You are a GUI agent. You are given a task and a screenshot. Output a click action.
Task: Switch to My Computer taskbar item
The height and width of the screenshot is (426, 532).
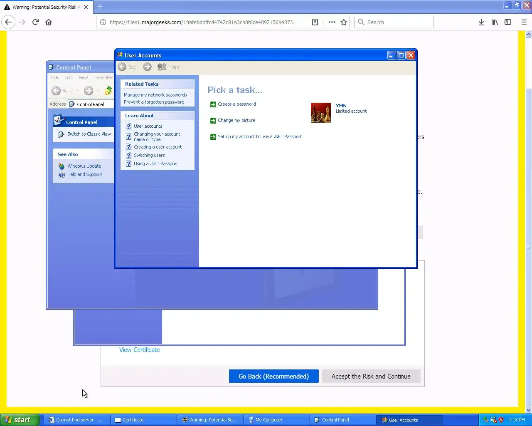point(276,420)
